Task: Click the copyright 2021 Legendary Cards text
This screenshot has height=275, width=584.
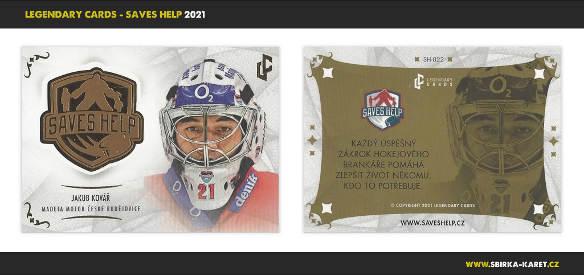Action: tap(432, 206)
